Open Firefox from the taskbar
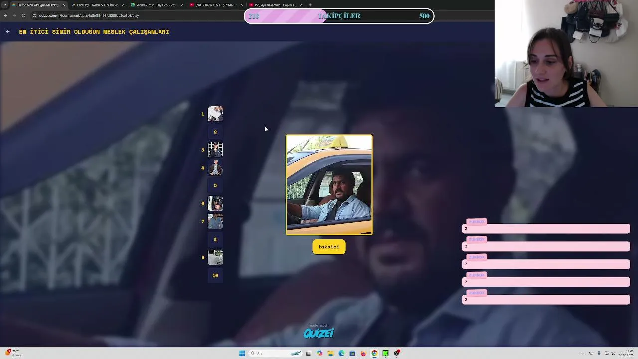This screenshot has width=638, height=359. click(x=363, y=353)
